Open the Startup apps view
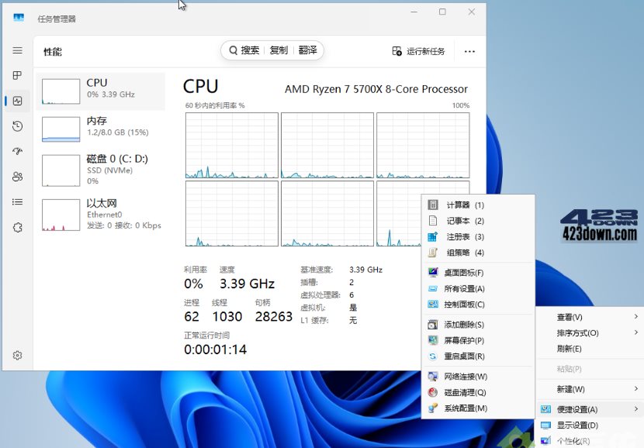Screen dimensions: 644x448 tap(17, 151)
